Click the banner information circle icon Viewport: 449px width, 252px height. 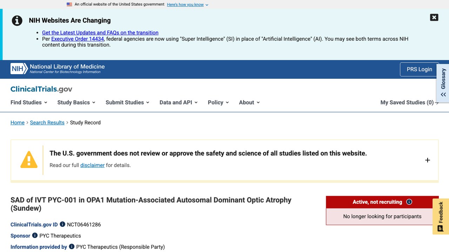click(x=17, y=21)
